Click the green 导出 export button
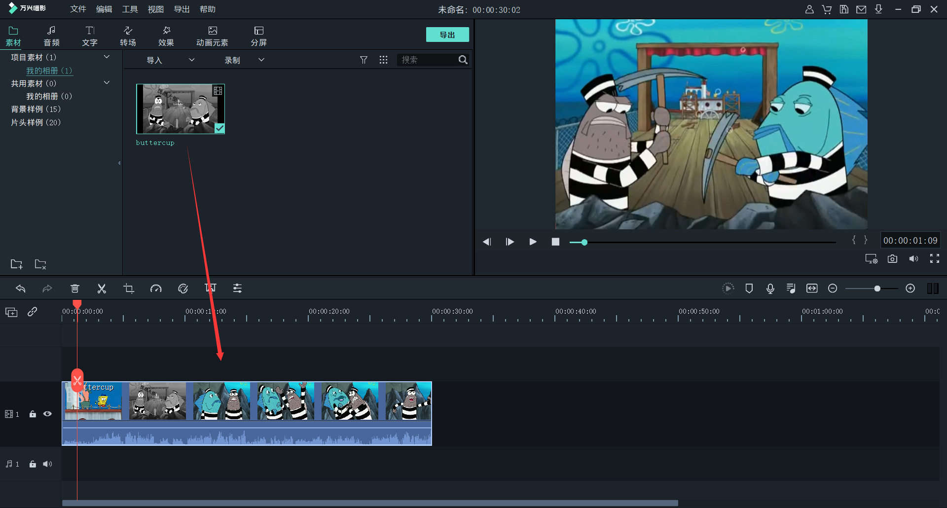 tap(447, 35)
